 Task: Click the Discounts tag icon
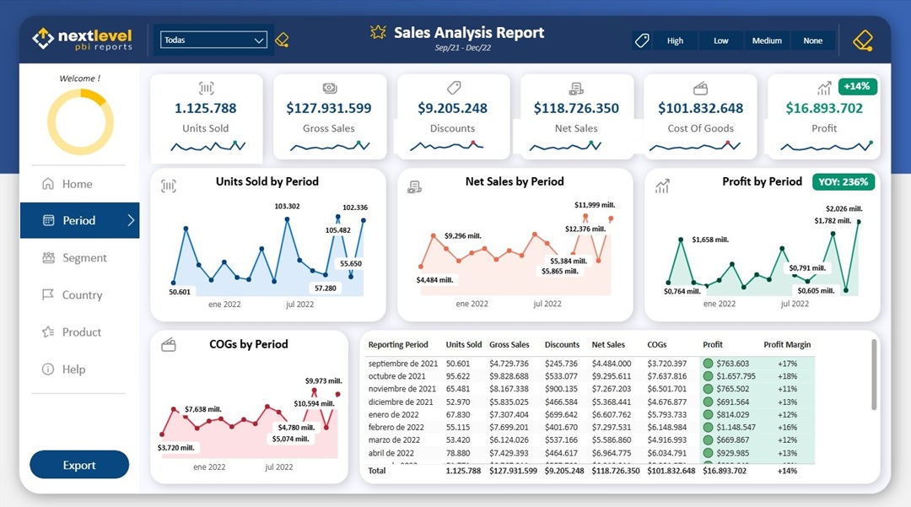pos(452,88)
